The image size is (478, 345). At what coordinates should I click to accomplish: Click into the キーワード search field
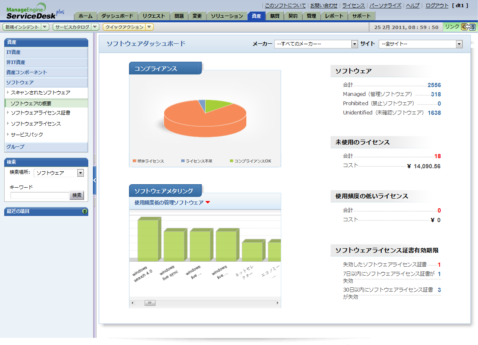click(x=40, y=195)
